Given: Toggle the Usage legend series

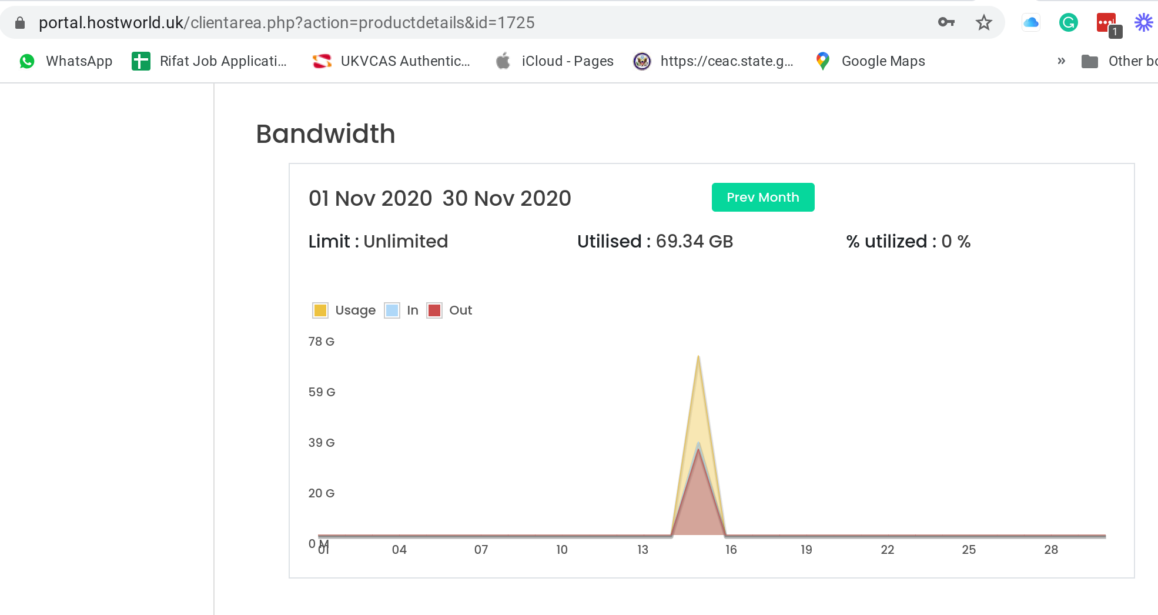Looking at the screenshot, I should (344, 310).
